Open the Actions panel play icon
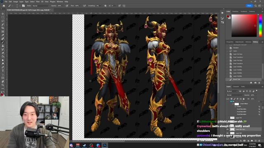The width and height of the screenshot is (264, 148). (x=222, y=13)
